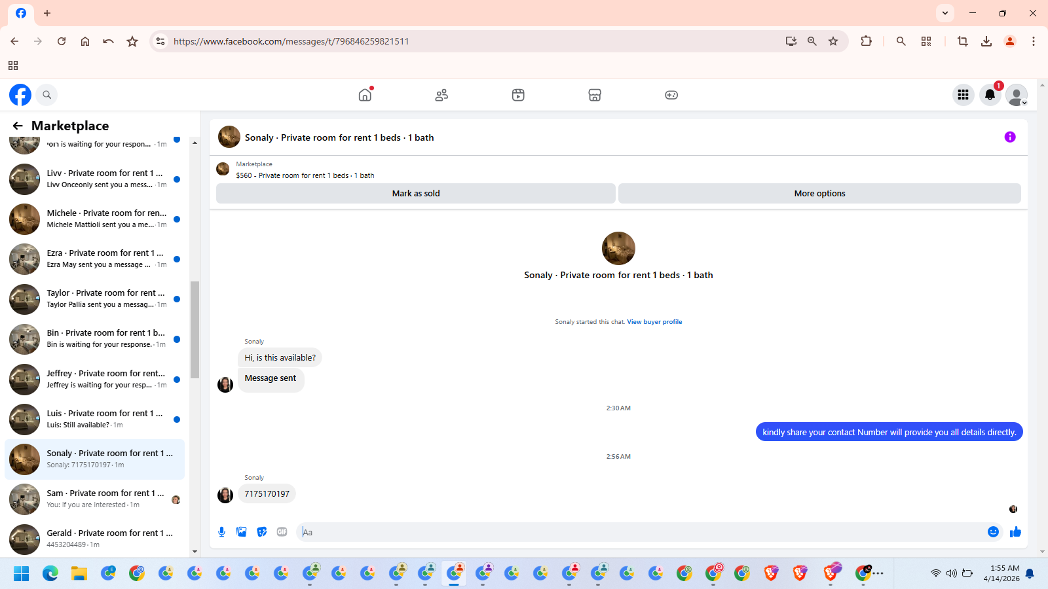This screenshot has width=1048, height=589.
Task: Open Taylor private room conversation
Action: pyautogui.click(x=95, y=298)
